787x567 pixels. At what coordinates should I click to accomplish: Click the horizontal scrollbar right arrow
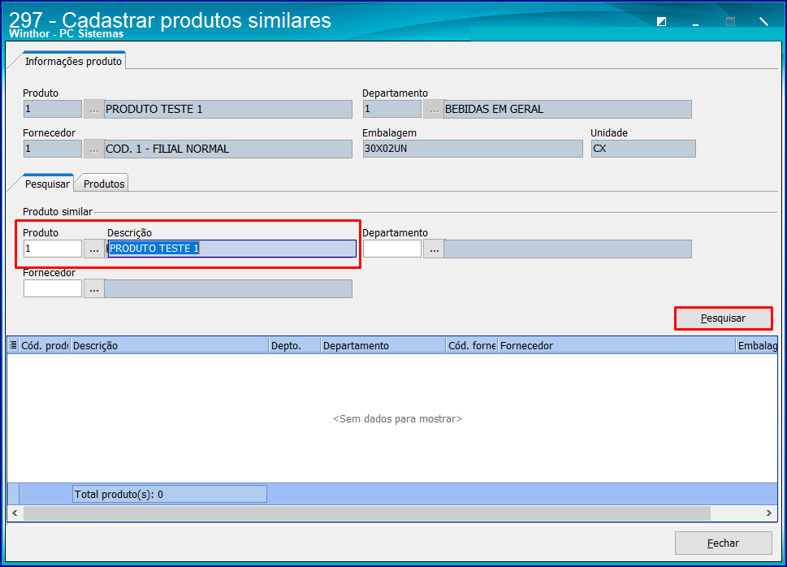pos(769,513)
